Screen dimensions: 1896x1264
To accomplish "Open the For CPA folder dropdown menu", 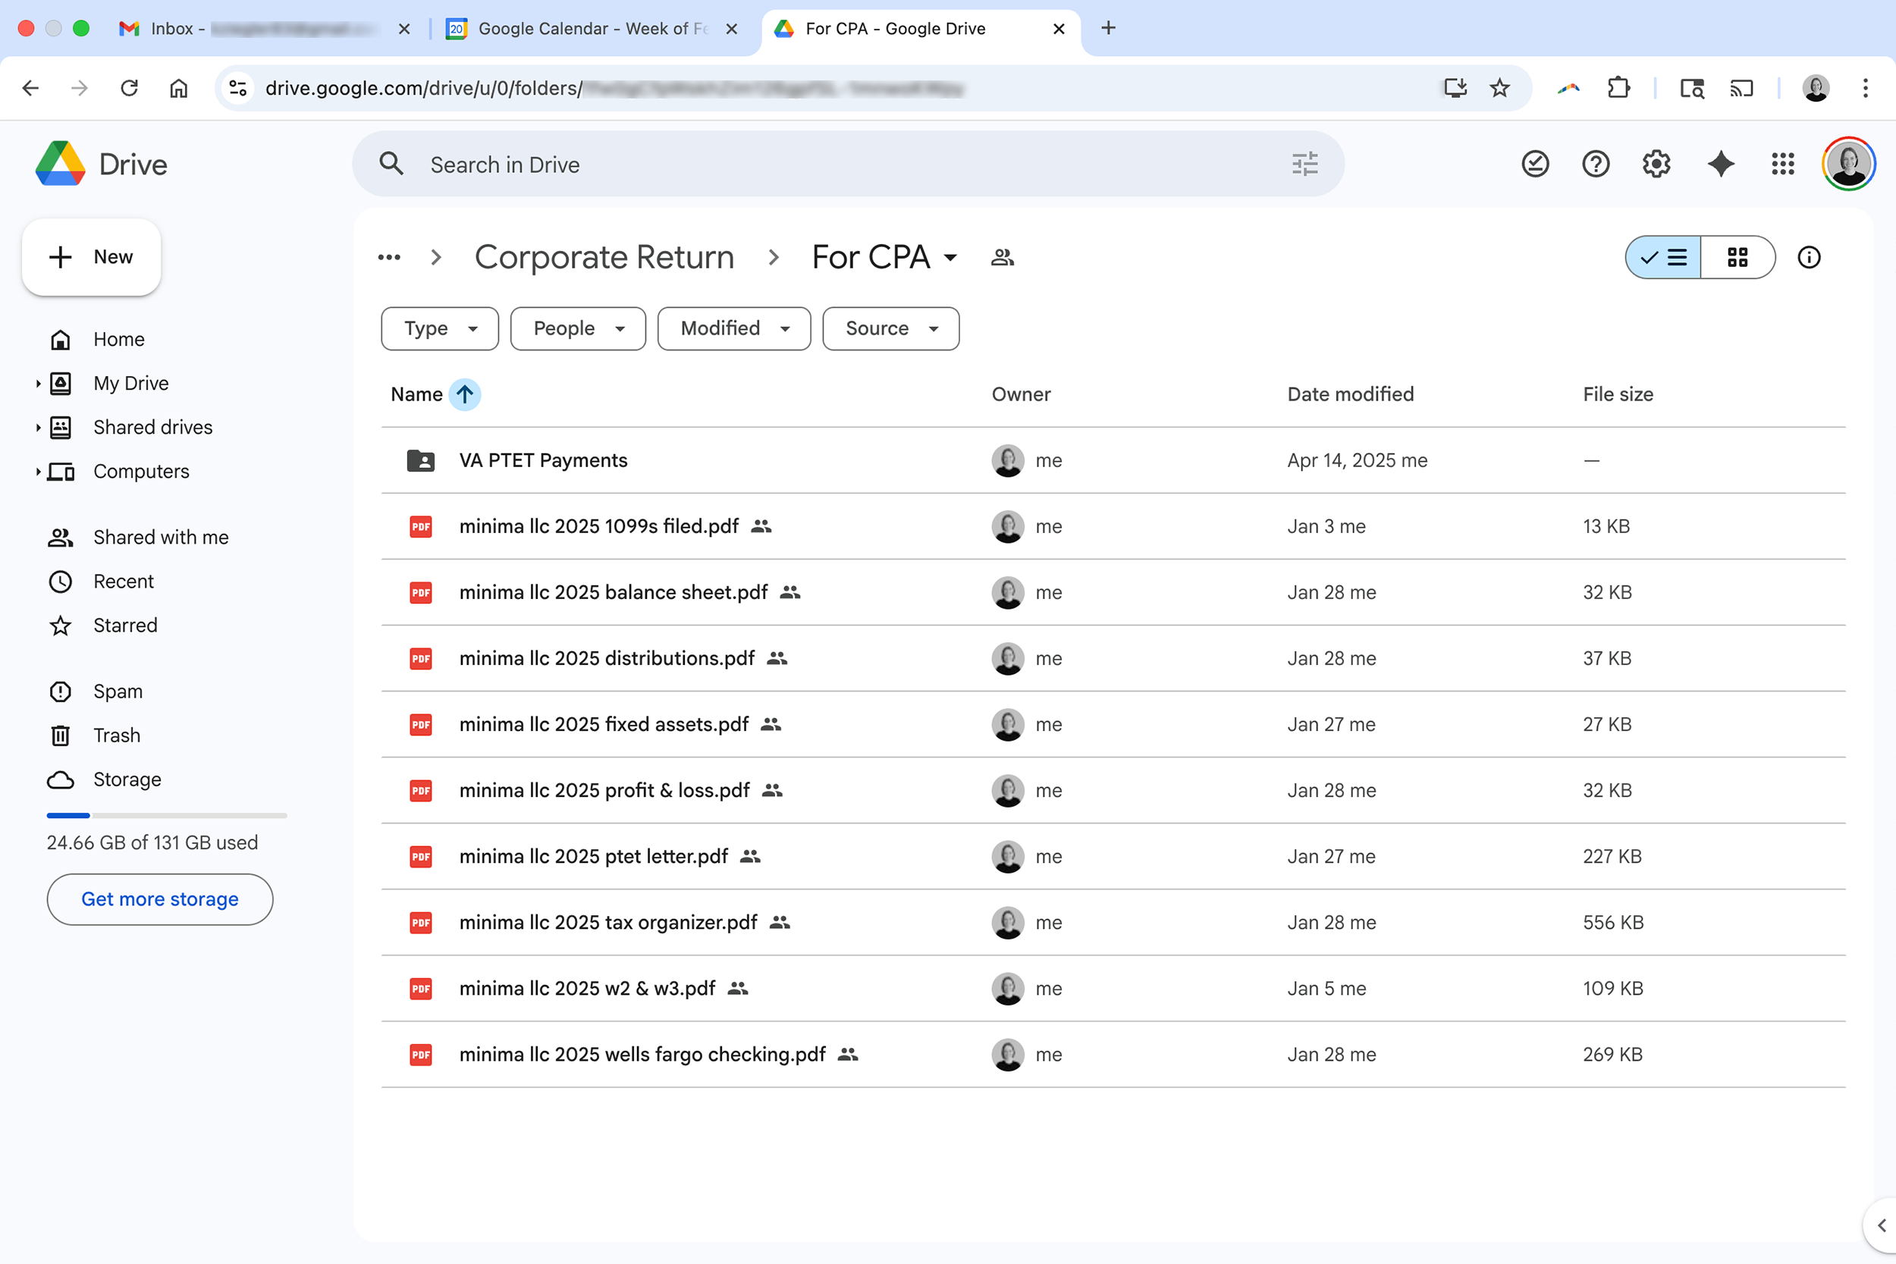I will (950, 258).
